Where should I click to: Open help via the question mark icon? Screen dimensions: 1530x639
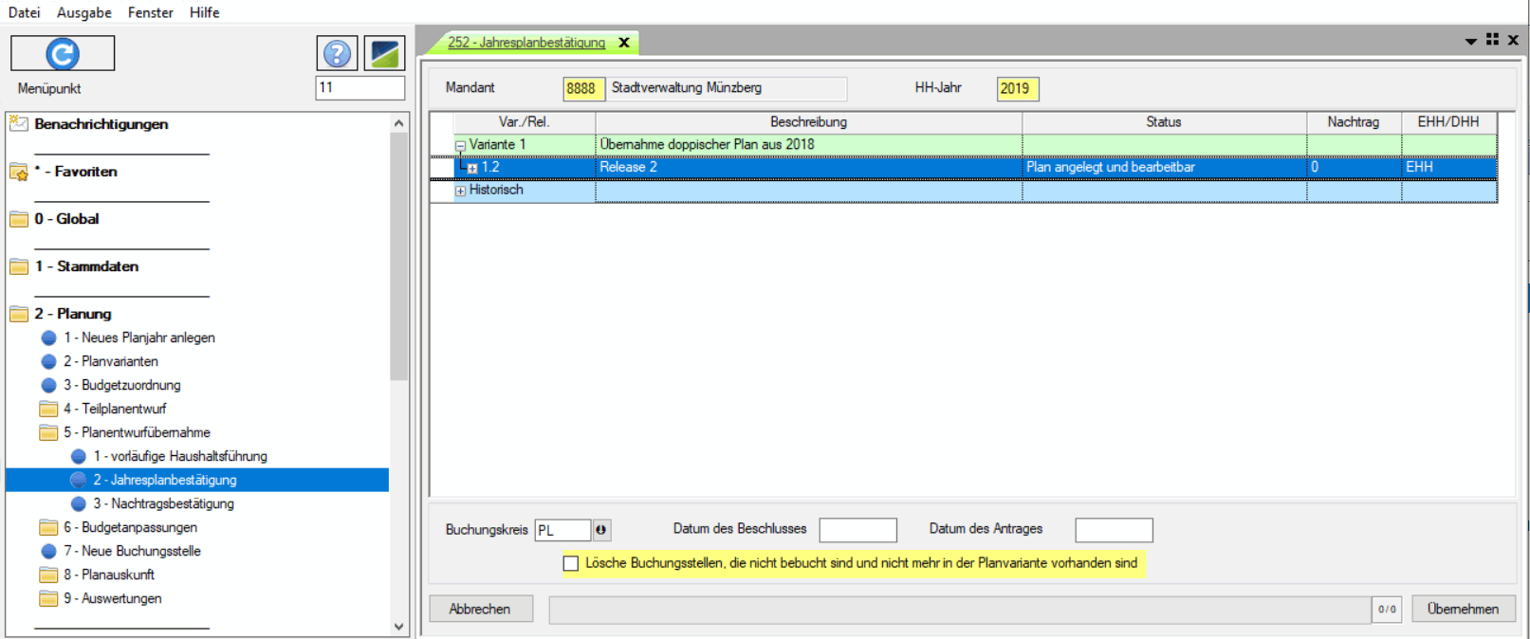coord(337,54)
